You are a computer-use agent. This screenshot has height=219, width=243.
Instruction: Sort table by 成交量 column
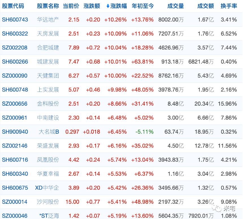pyautogui.click(x=175, y=6)
